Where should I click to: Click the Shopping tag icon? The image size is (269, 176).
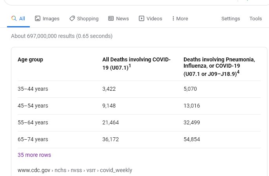(72, 18)
